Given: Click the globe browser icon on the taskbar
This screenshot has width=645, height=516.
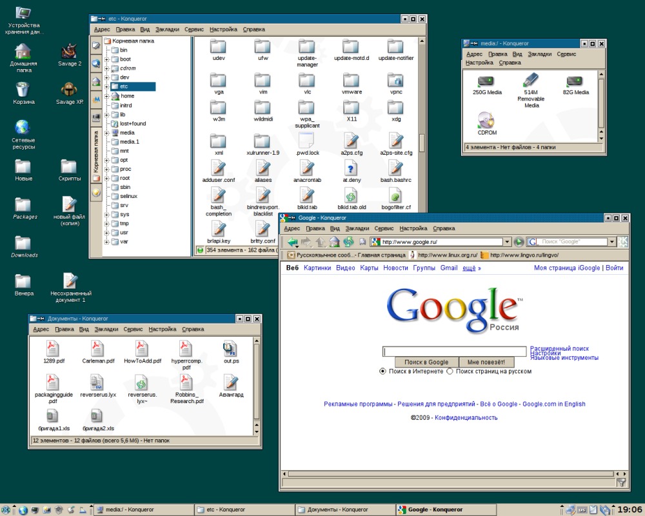Looking at the screenshot, I should click(23, 510).
